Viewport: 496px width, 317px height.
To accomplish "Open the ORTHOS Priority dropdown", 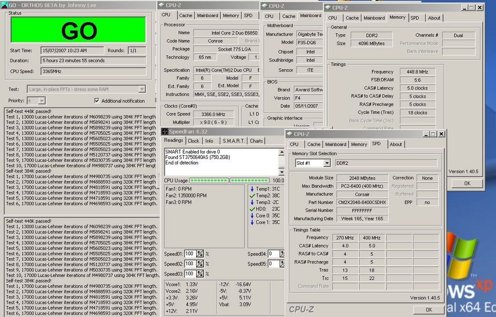I will coord(42,101).
